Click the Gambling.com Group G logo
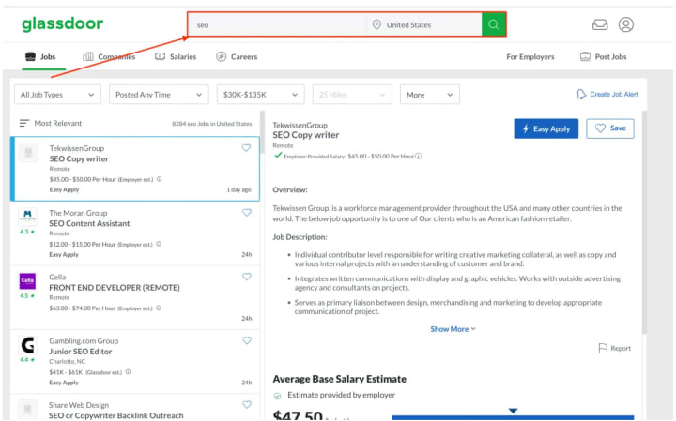This screenshot has width=676, height=421. (27, 345)
